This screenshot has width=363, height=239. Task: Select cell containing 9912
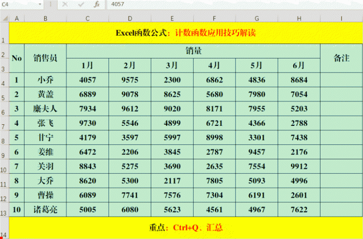pos(299,167)
